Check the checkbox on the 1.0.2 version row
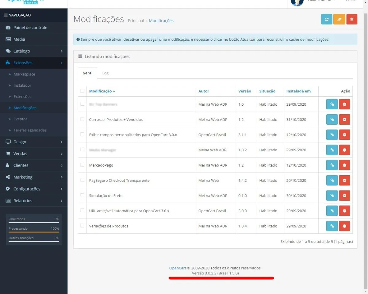 [x=82, y=149]
